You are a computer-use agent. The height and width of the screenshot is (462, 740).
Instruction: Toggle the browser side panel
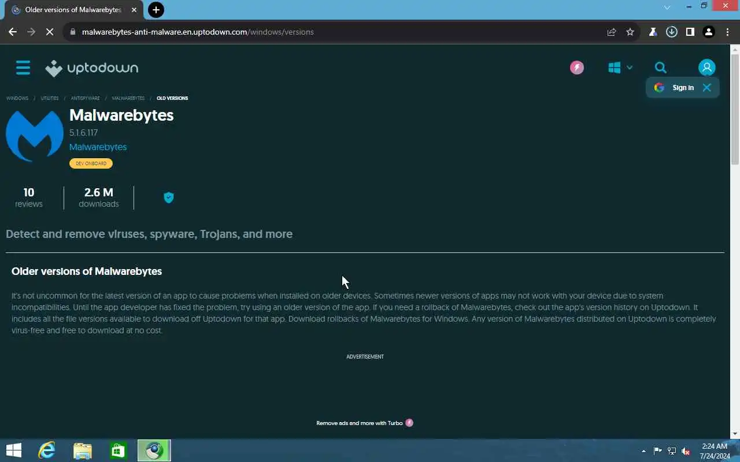[x=690, y=32]
